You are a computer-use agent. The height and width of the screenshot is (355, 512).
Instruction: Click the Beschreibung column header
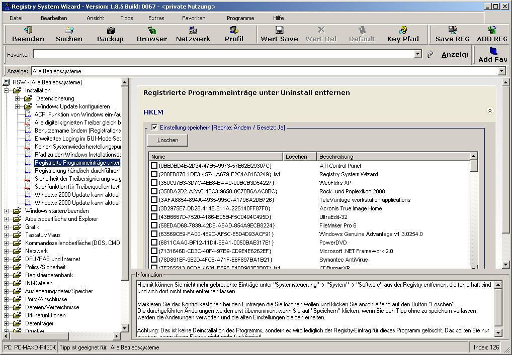pyautogui.click(x=393, y=157)
